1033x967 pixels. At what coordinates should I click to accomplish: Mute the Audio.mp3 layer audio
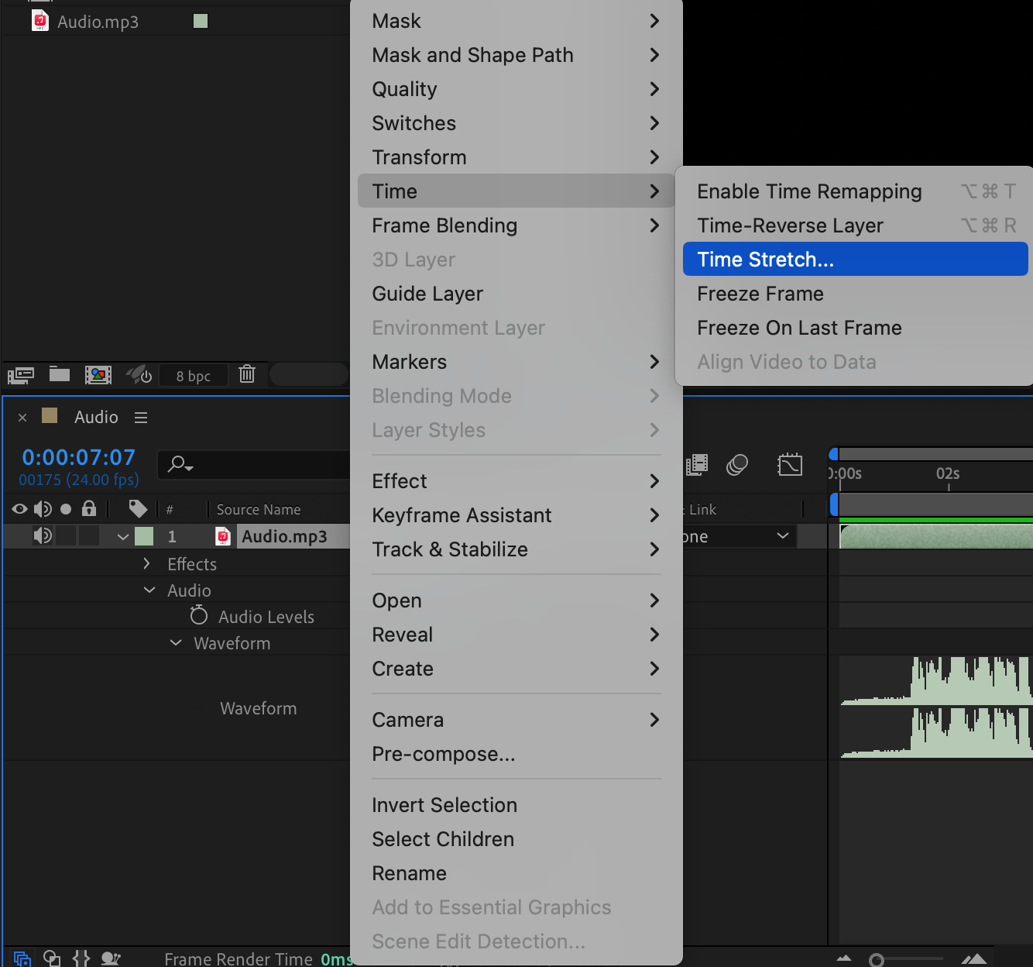43,536
